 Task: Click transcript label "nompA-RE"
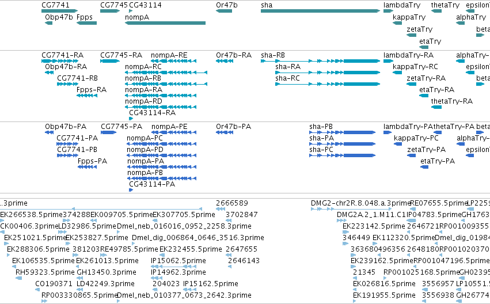tap(169, 55)
